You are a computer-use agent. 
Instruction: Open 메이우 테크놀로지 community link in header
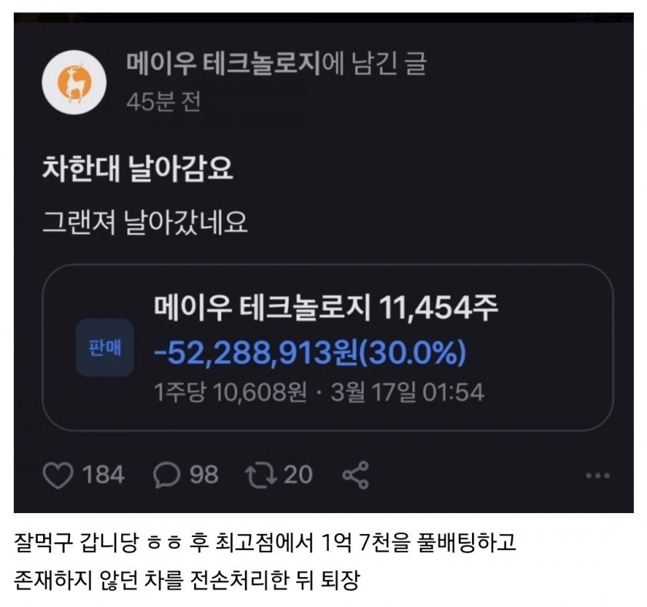(x=223, y=64)
